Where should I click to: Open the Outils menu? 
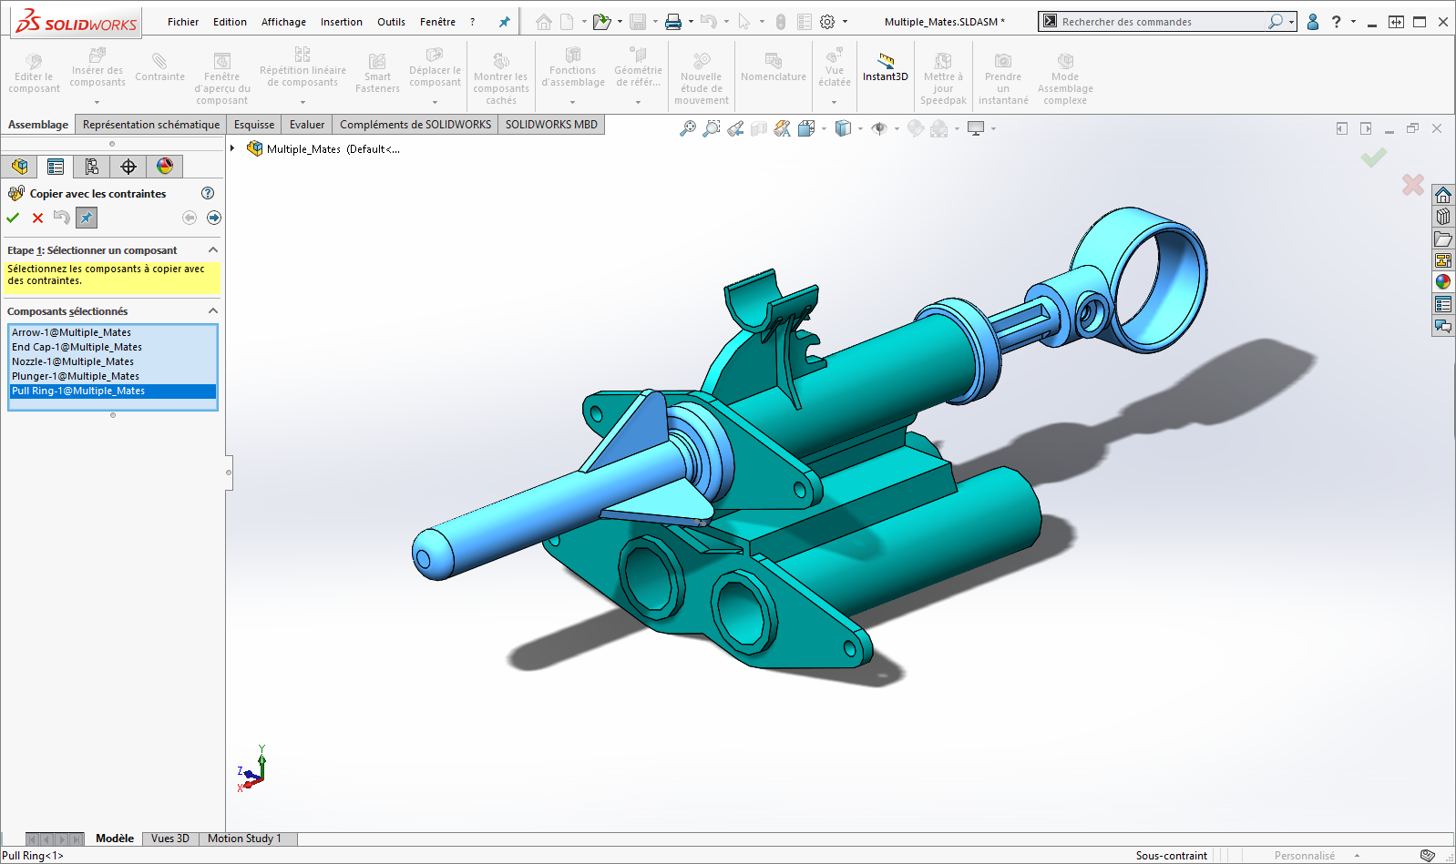391,22
